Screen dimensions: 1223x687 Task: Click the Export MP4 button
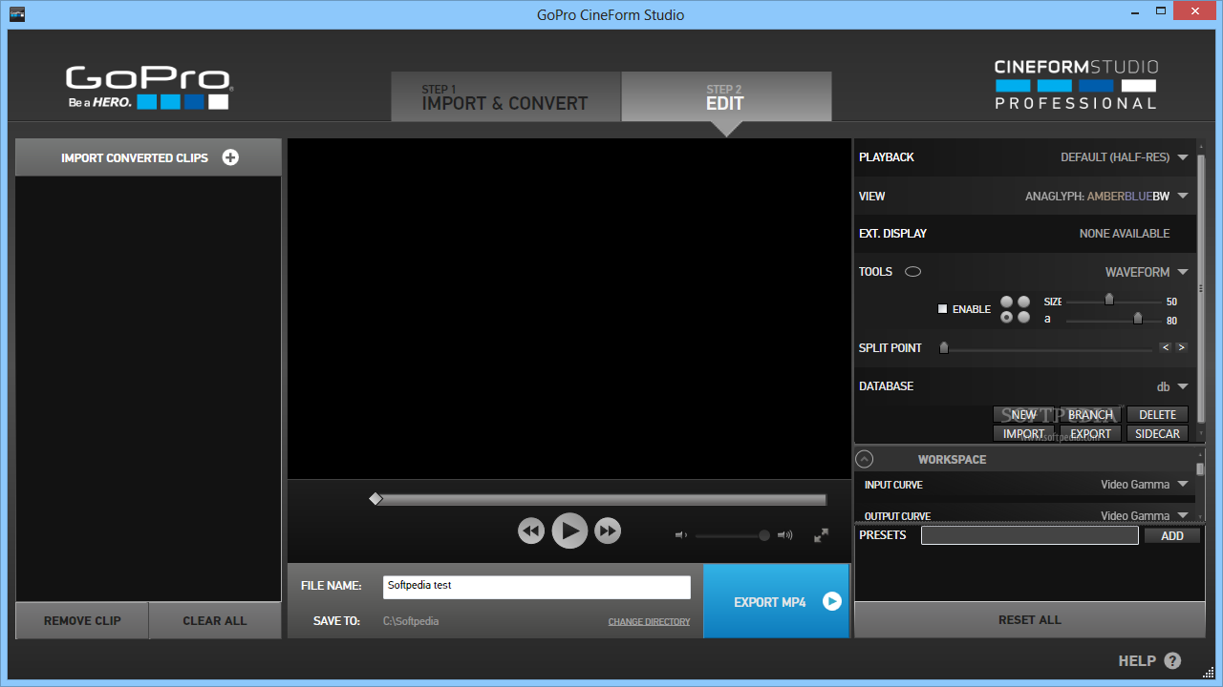pos(776,601)
